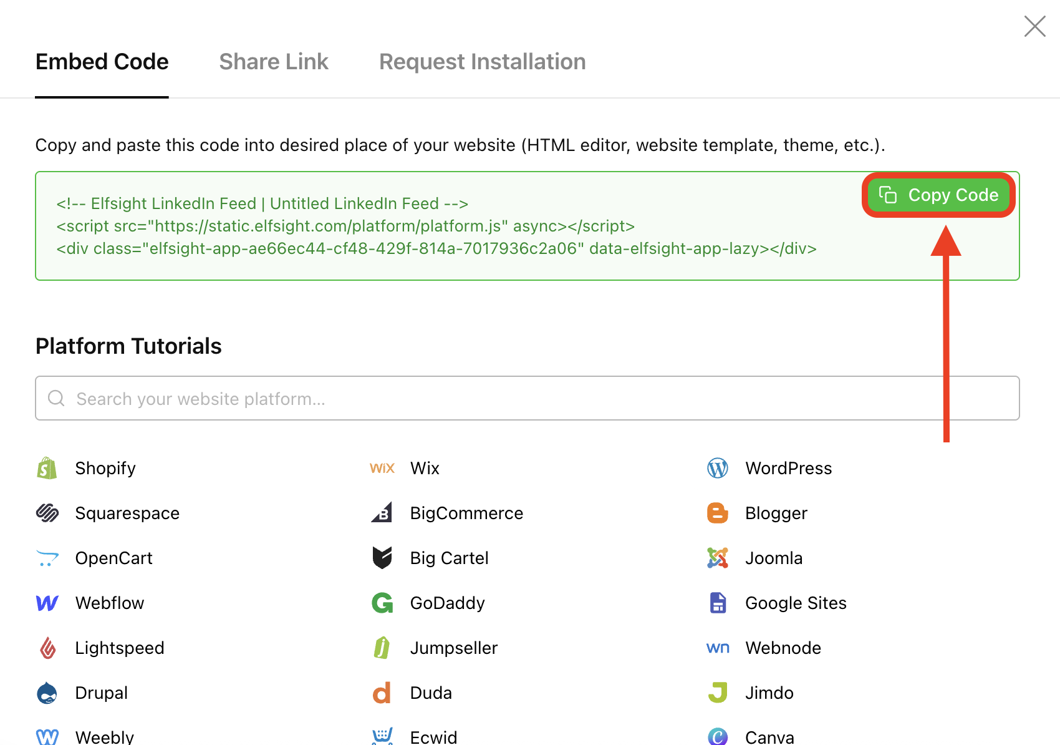
Task: Click the Lightspeed flame icon
Action: [47, 648]
